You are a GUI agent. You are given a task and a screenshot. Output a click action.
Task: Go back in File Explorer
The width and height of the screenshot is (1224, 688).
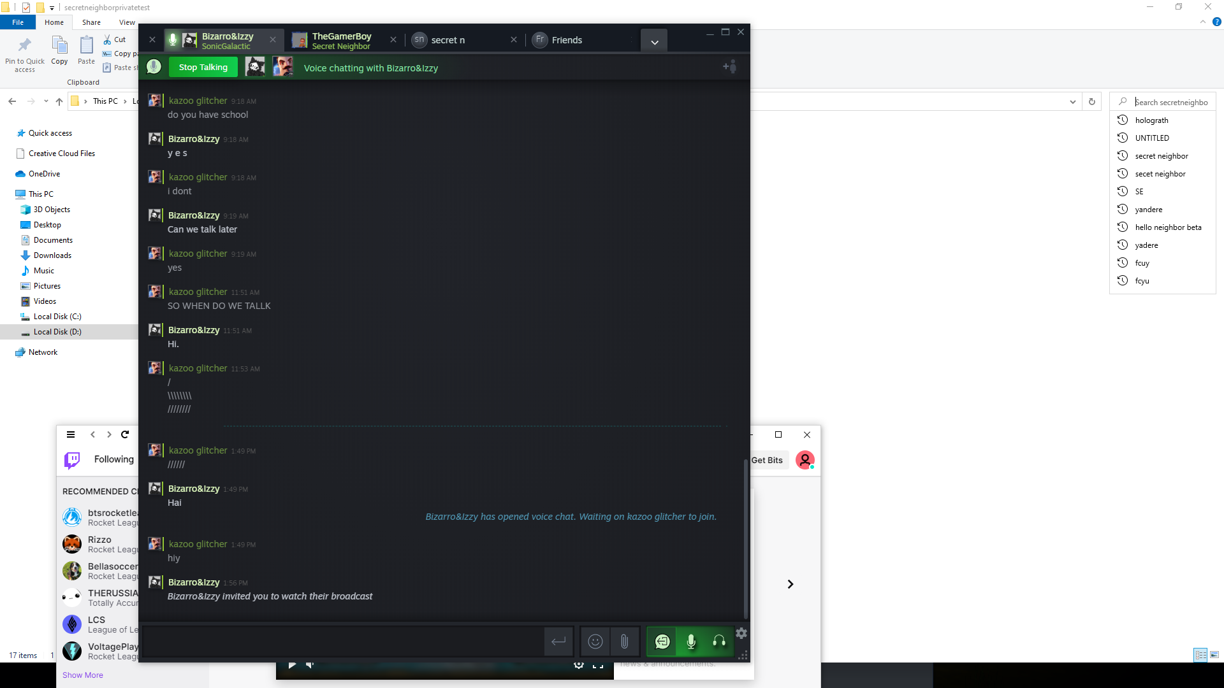point(12,101)
